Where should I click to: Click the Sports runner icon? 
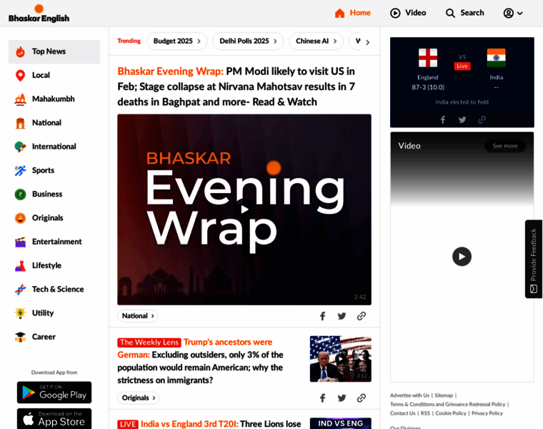[x=21, y=170]
